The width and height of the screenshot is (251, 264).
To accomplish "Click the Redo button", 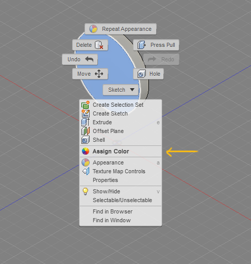I will tap(161, 59).
